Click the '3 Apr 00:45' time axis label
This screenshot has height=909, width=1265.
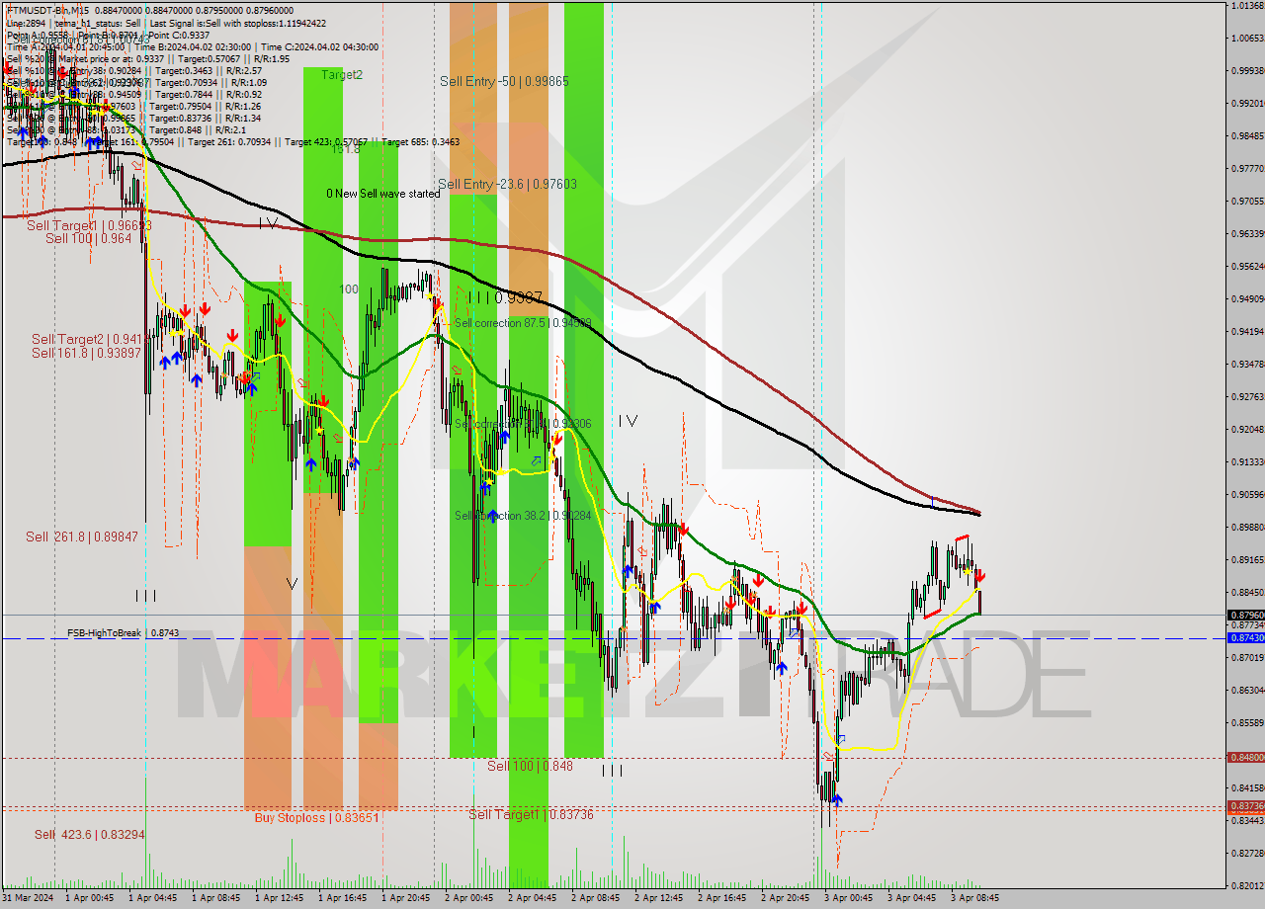click(849, 898)
